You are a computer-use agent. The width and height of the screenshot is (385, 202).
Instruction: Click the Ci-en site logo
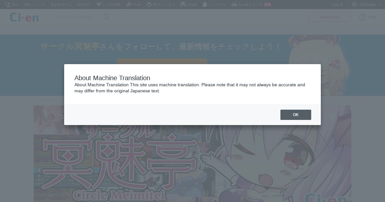tap(24, 17)
